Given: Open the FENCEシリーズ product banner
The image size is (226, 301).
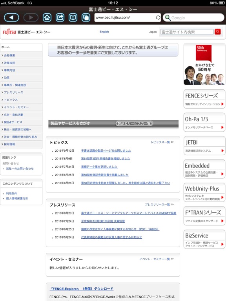Looking at the screenshot, I should (204, 99).
